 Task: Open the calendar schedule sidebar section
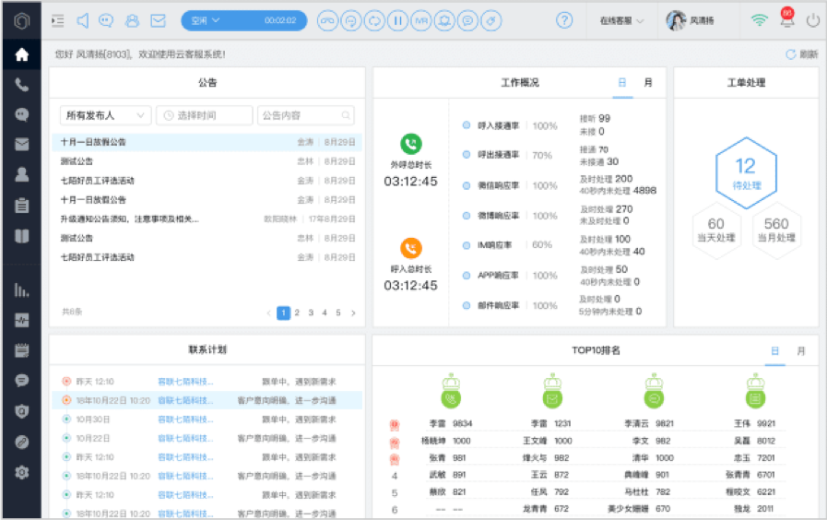pos(21,350)
